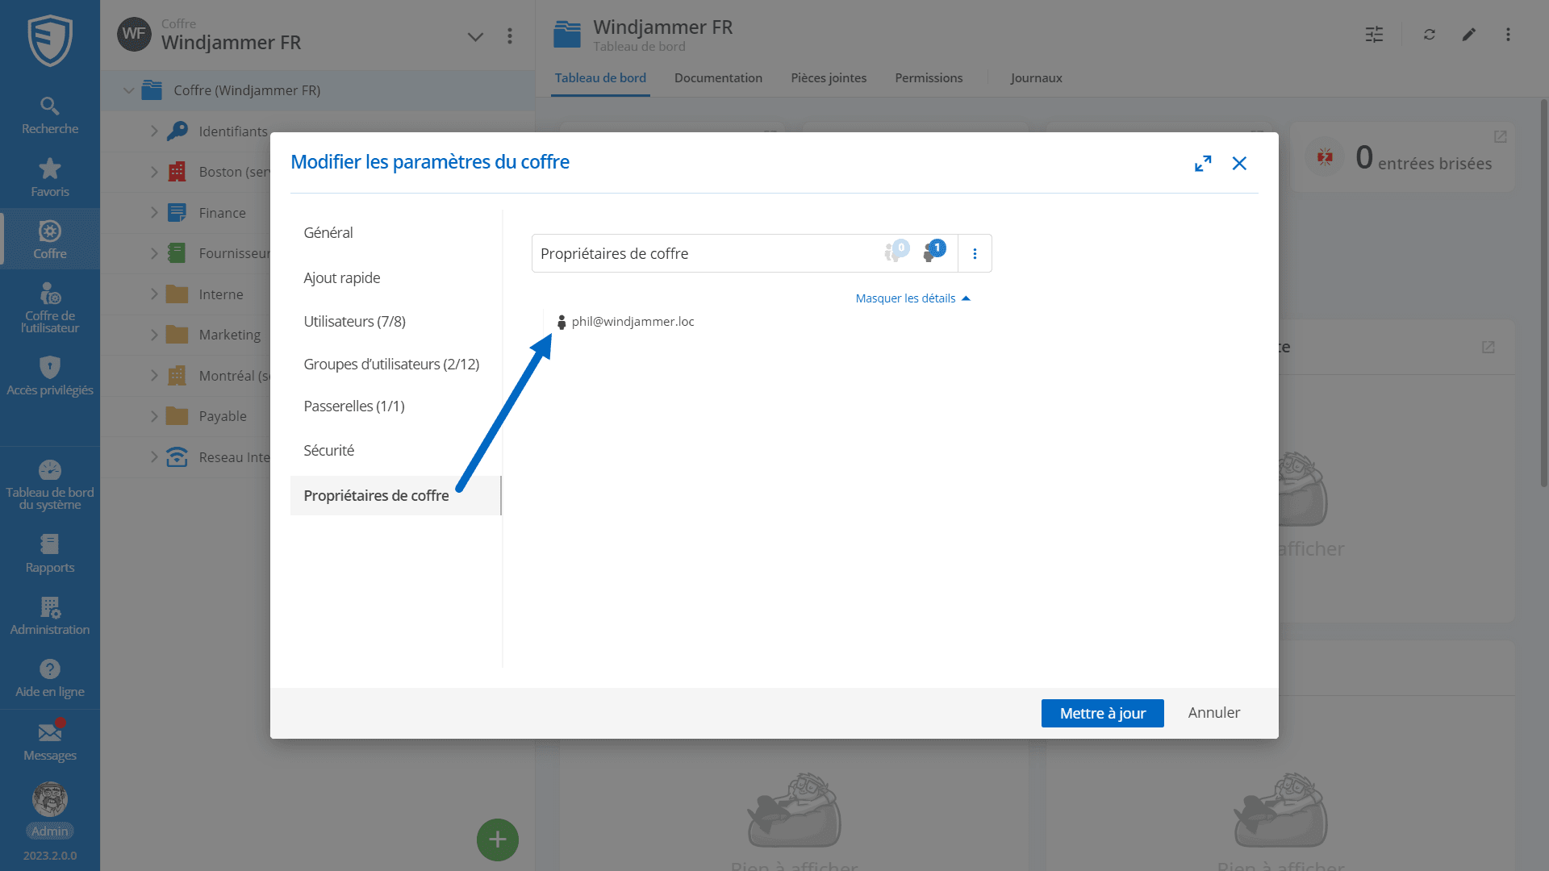Click the Mettre à jour button

coord(1102,713)
